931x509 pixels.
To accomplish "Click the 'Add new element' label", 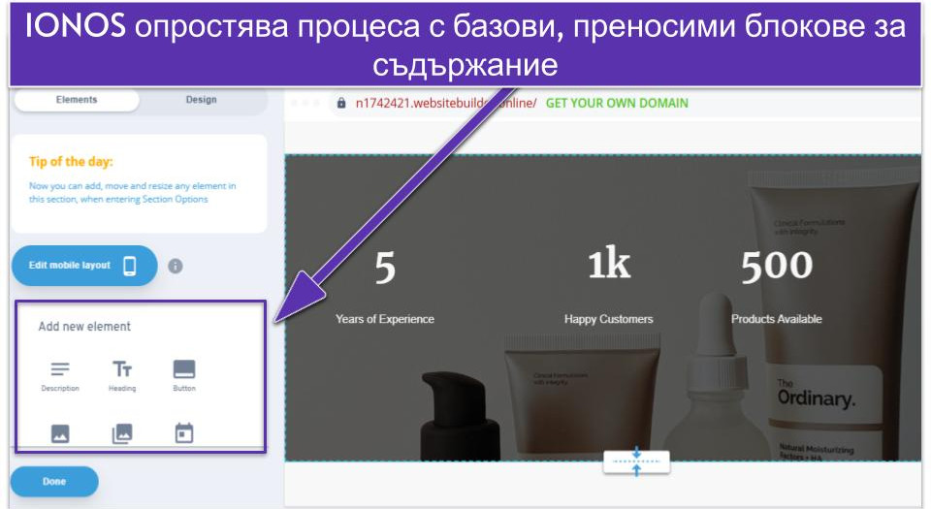I will tap(84, 327).
